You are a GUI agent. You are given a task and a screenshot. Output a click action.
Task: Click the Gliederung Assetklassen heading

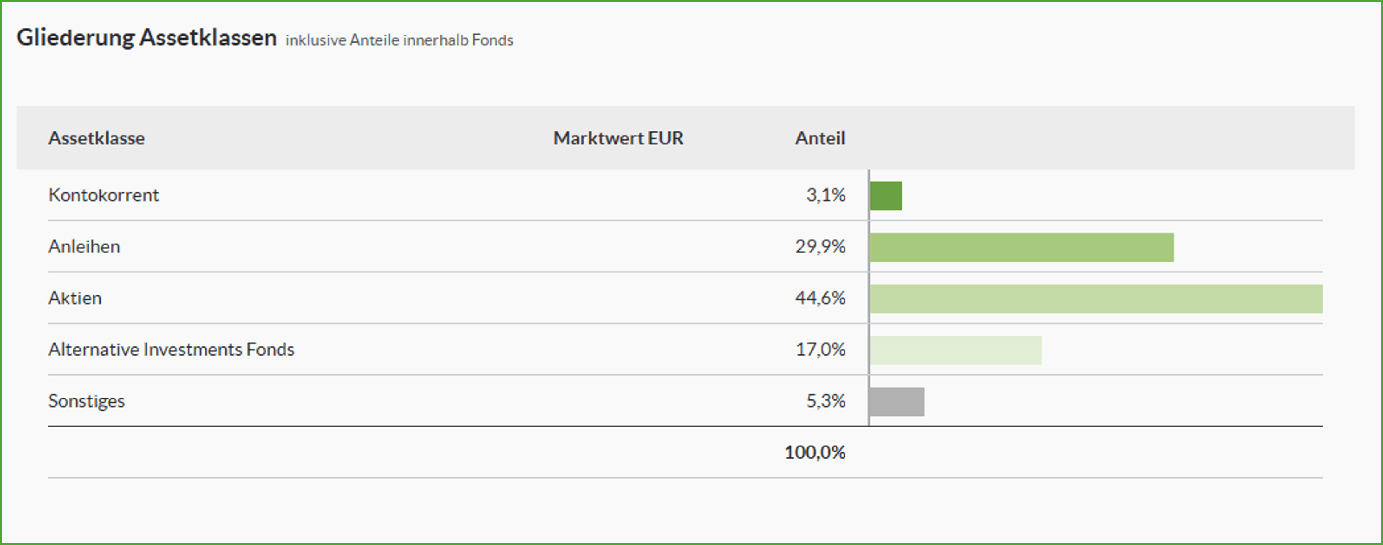[147, 38]
